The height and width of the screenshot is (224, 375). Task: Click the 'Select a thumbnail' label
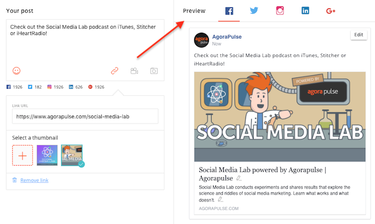point(35,137)
